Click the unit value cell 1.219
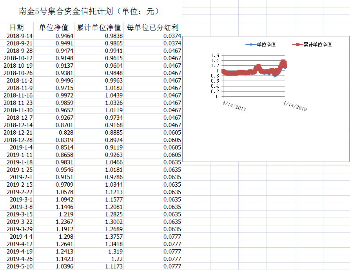 54,214
